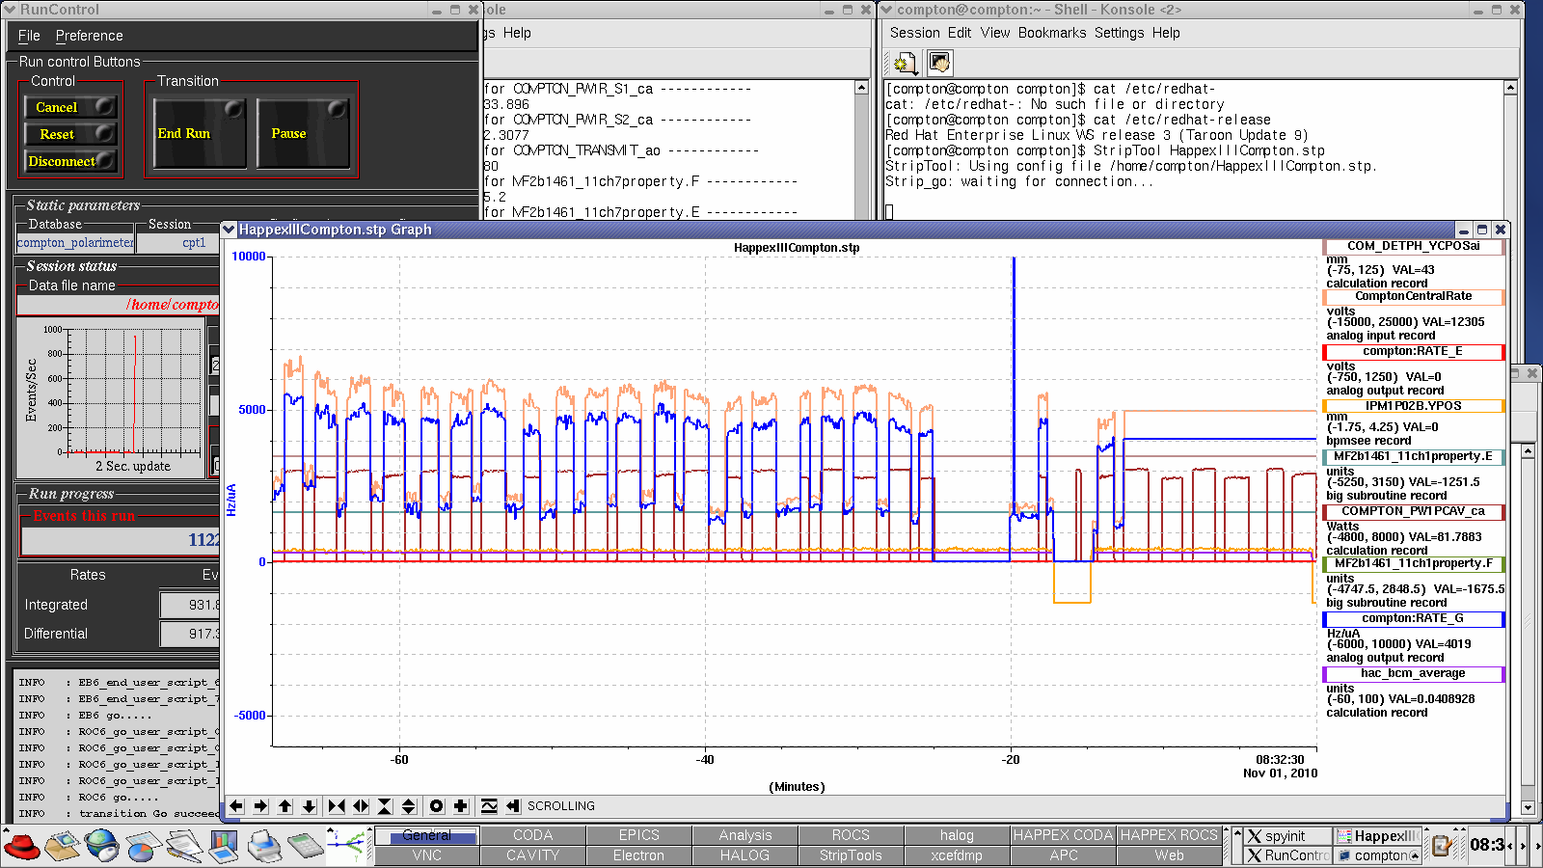
Task: Pan the StripTool graph left
Action: (236, 806)
